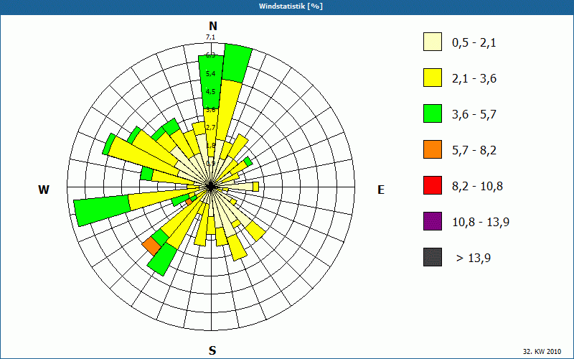Click the 1,8 axis value

[x=210, y=146]
